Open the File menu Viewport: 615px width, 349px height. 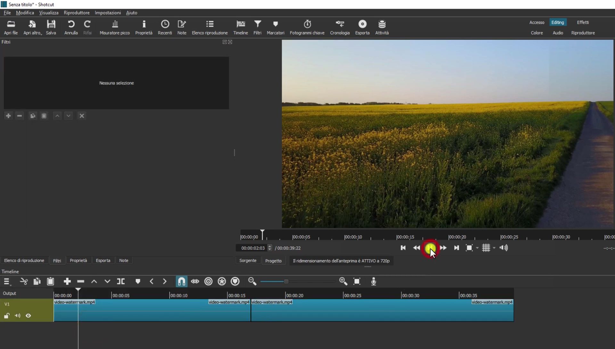coord(7,13)
